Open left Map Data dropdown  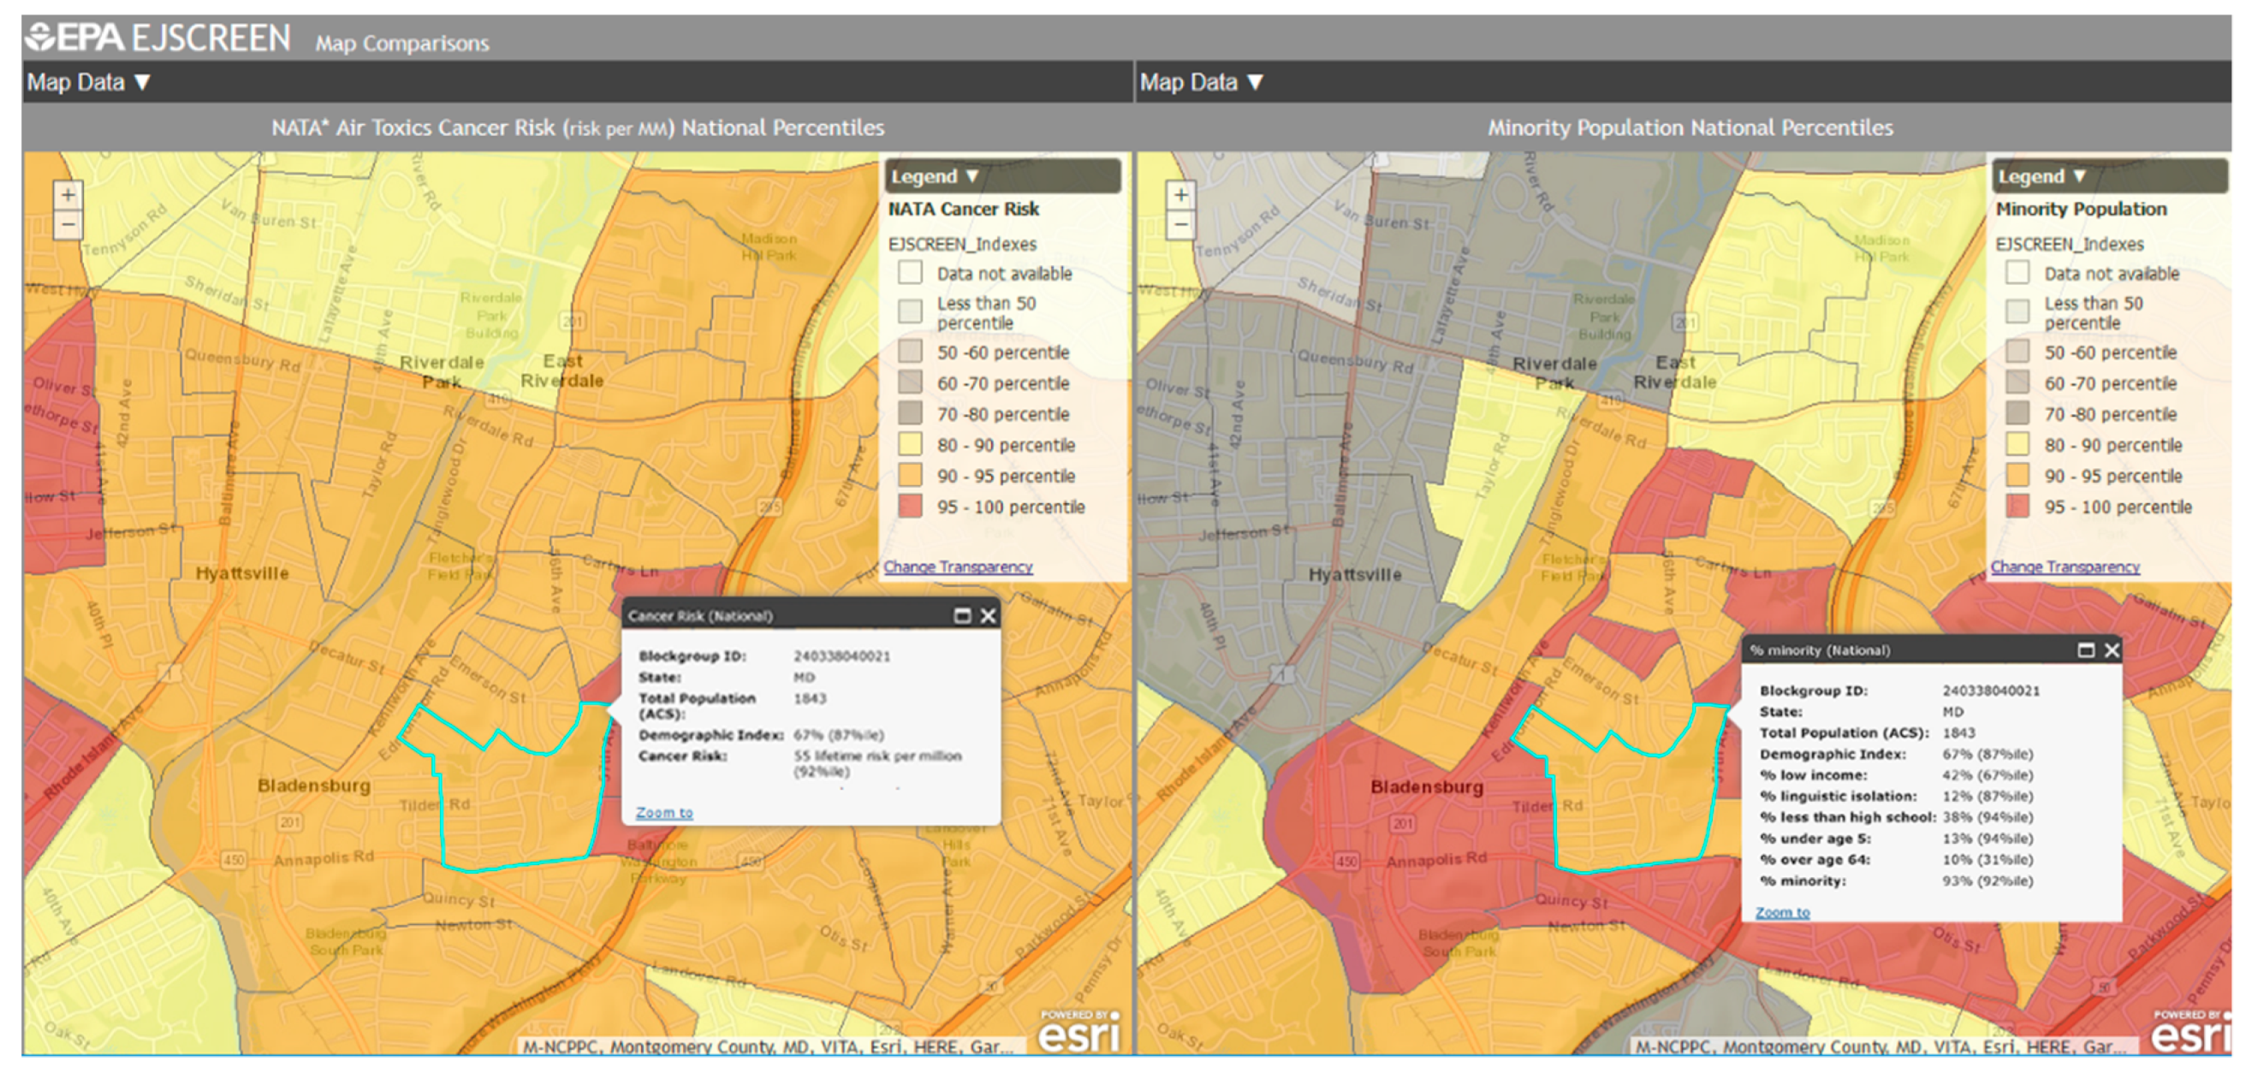tap(88, 82)
